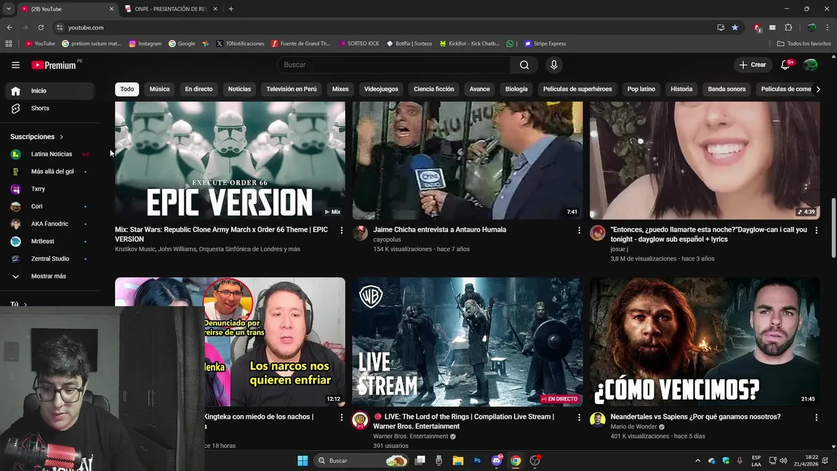Click the josue j channel avatar
This screenshot has width=837, height=471.
click(598, 233)
